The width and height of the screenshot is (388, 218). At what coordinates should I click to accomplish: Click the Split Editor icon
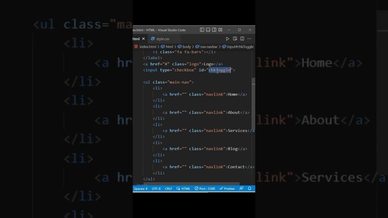click(242, 39)
